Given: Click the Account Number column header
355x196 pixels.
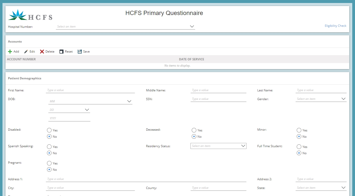Looking at the screenshot, I should point(21,59).
